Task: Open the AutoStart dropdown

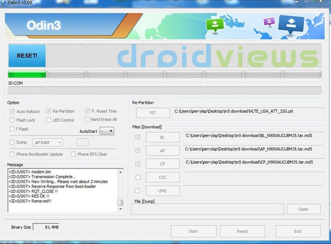Action: pyautogui.click(x=107, y=131)
